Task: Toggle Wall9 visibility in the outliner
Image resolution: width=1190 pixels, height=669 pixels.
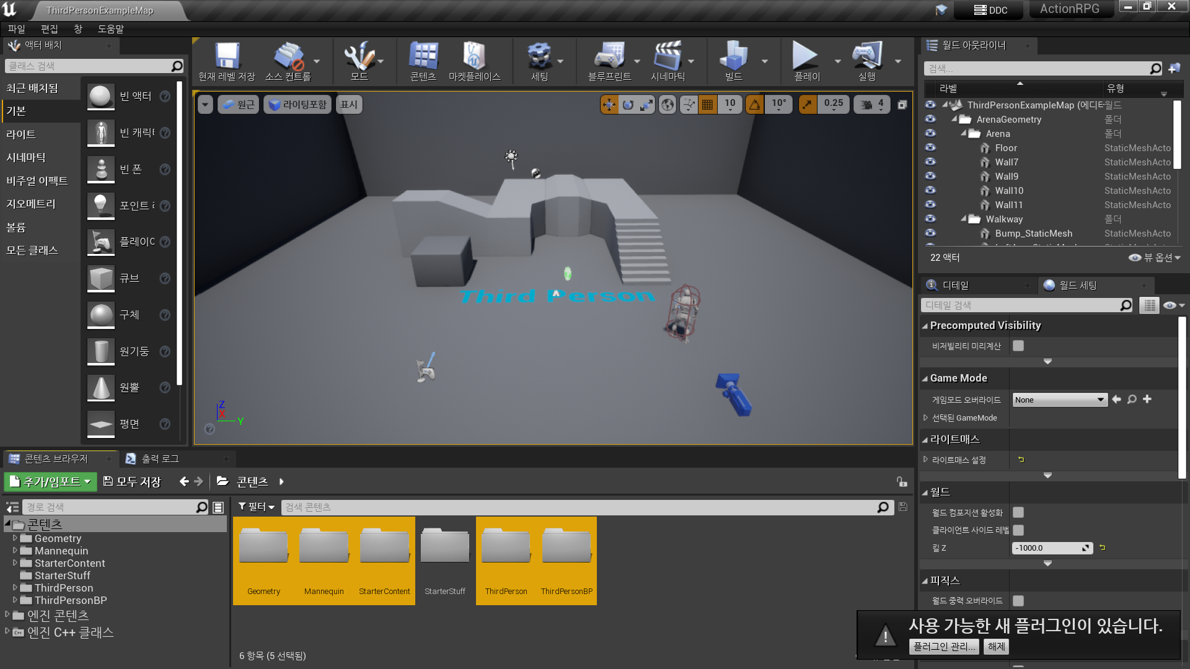Action: coord(930,176)
